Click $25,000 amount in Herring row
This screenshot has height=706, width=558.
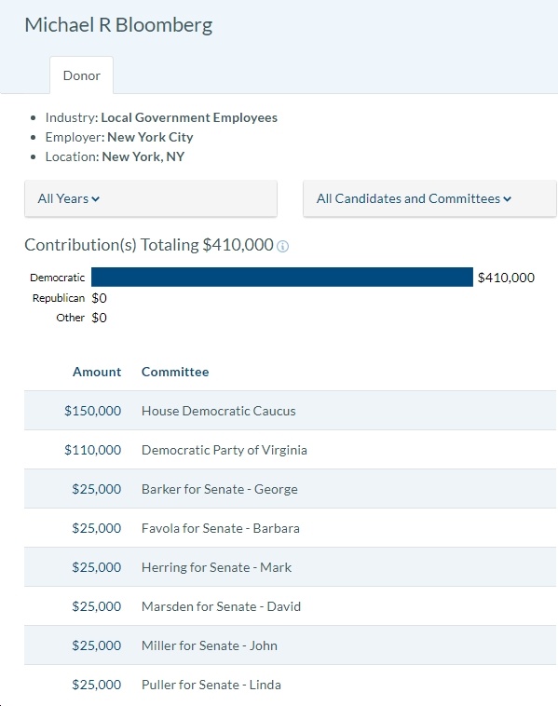point(96,567)
